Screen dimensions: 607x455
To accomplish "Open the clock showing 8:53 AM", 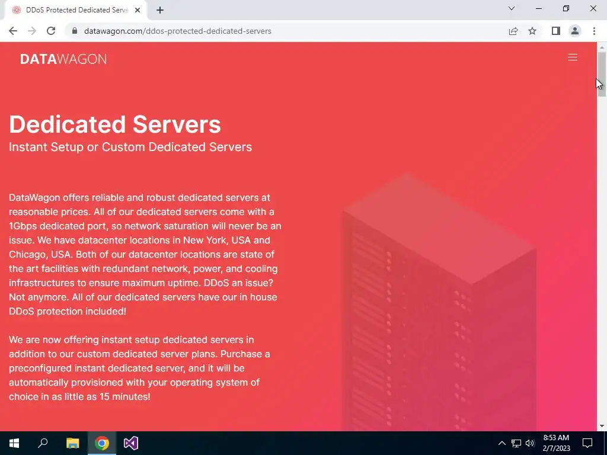I will (x=556, y=443).
